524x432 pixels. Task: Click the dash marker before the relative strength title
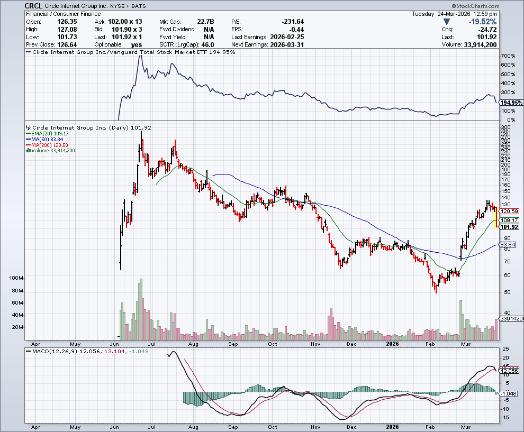(x=29, y=53)
